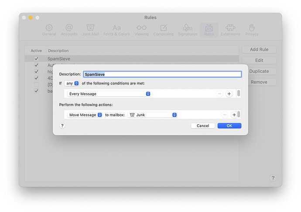Click the Add Rule button
This screenshot has height=212, width=301.
(259, 50)
